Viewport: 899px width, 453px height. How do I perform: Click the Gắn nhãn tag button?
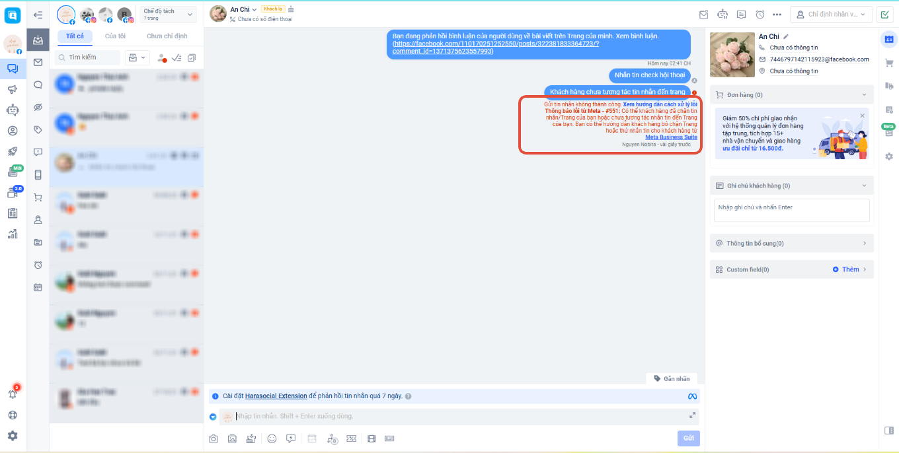tap(671, 378)
